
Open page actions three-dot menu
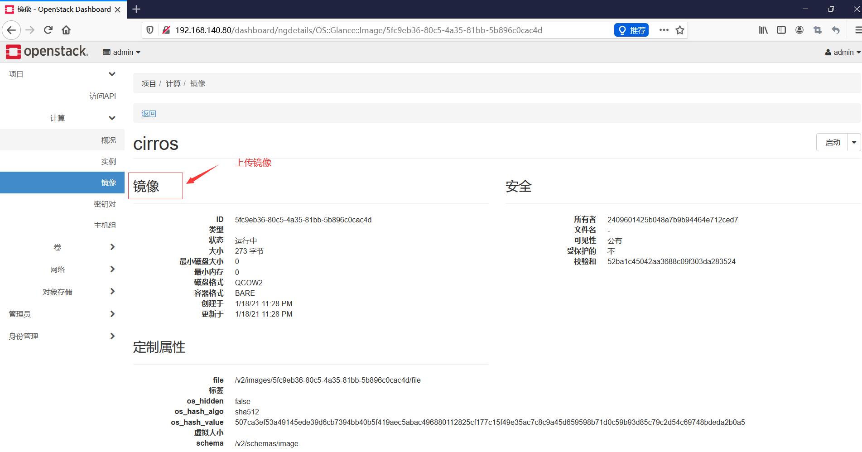coord(664,30)
